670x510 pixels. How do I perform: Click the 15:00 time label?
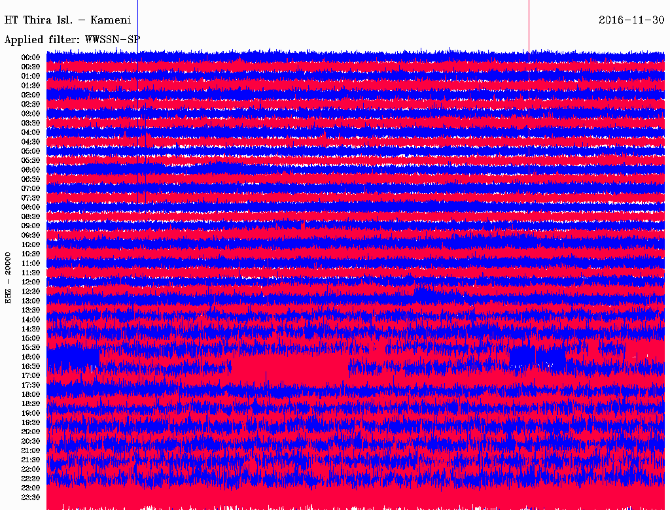pos(31,338)
